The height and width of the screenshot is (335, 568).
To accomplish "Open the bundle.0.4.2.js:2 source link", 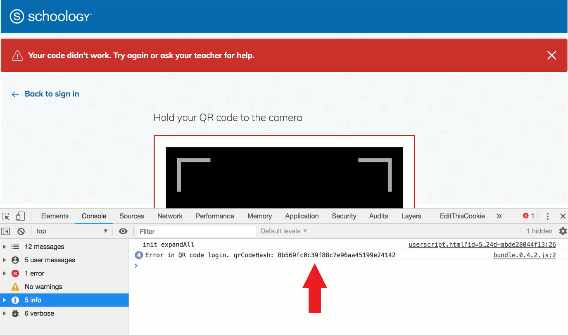I will click(x=524, y=255).
